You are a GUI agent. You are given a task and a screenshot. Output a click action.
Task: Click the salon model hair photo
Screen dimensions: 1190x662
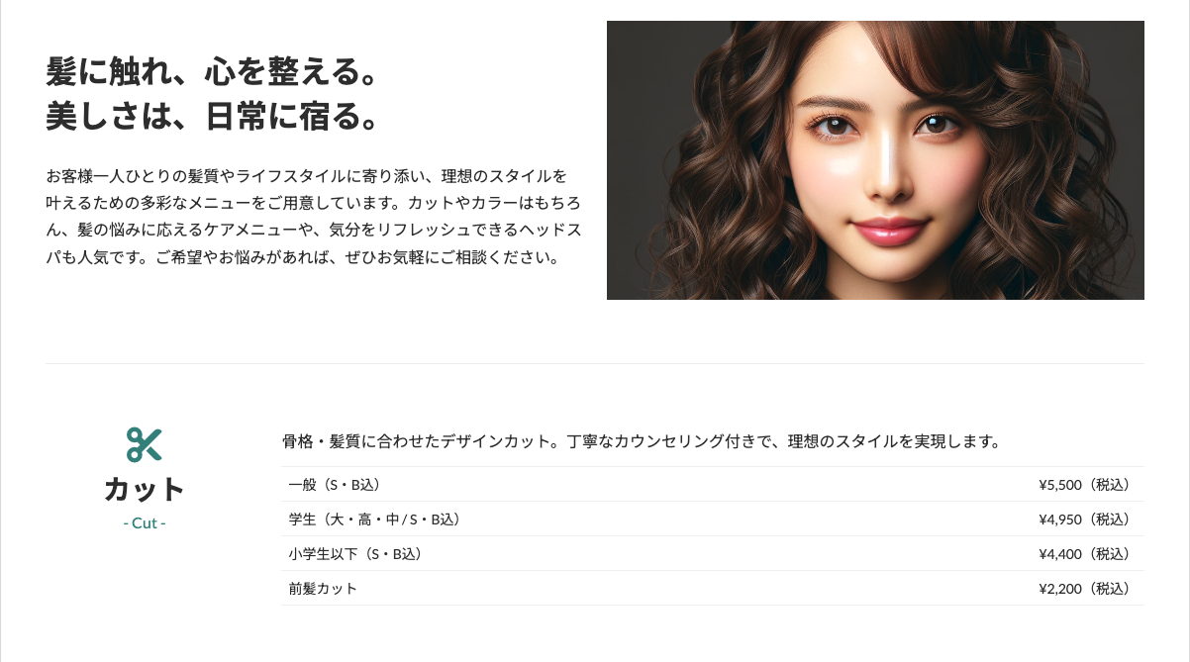point(875,160)
